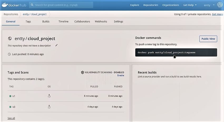The width and height of the screenshot is (224, 122).
Task: Open the Settings tab
Action: point(118,21)
